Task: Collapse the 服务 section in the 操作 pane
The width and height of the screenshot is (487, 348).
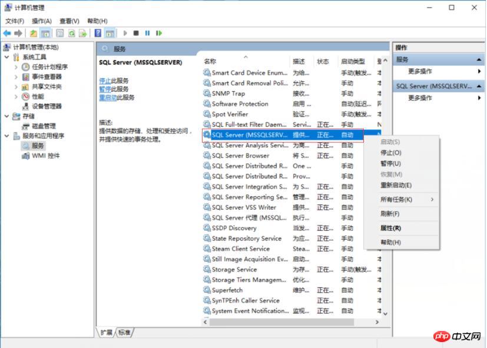Action: [x=479, y=59]
